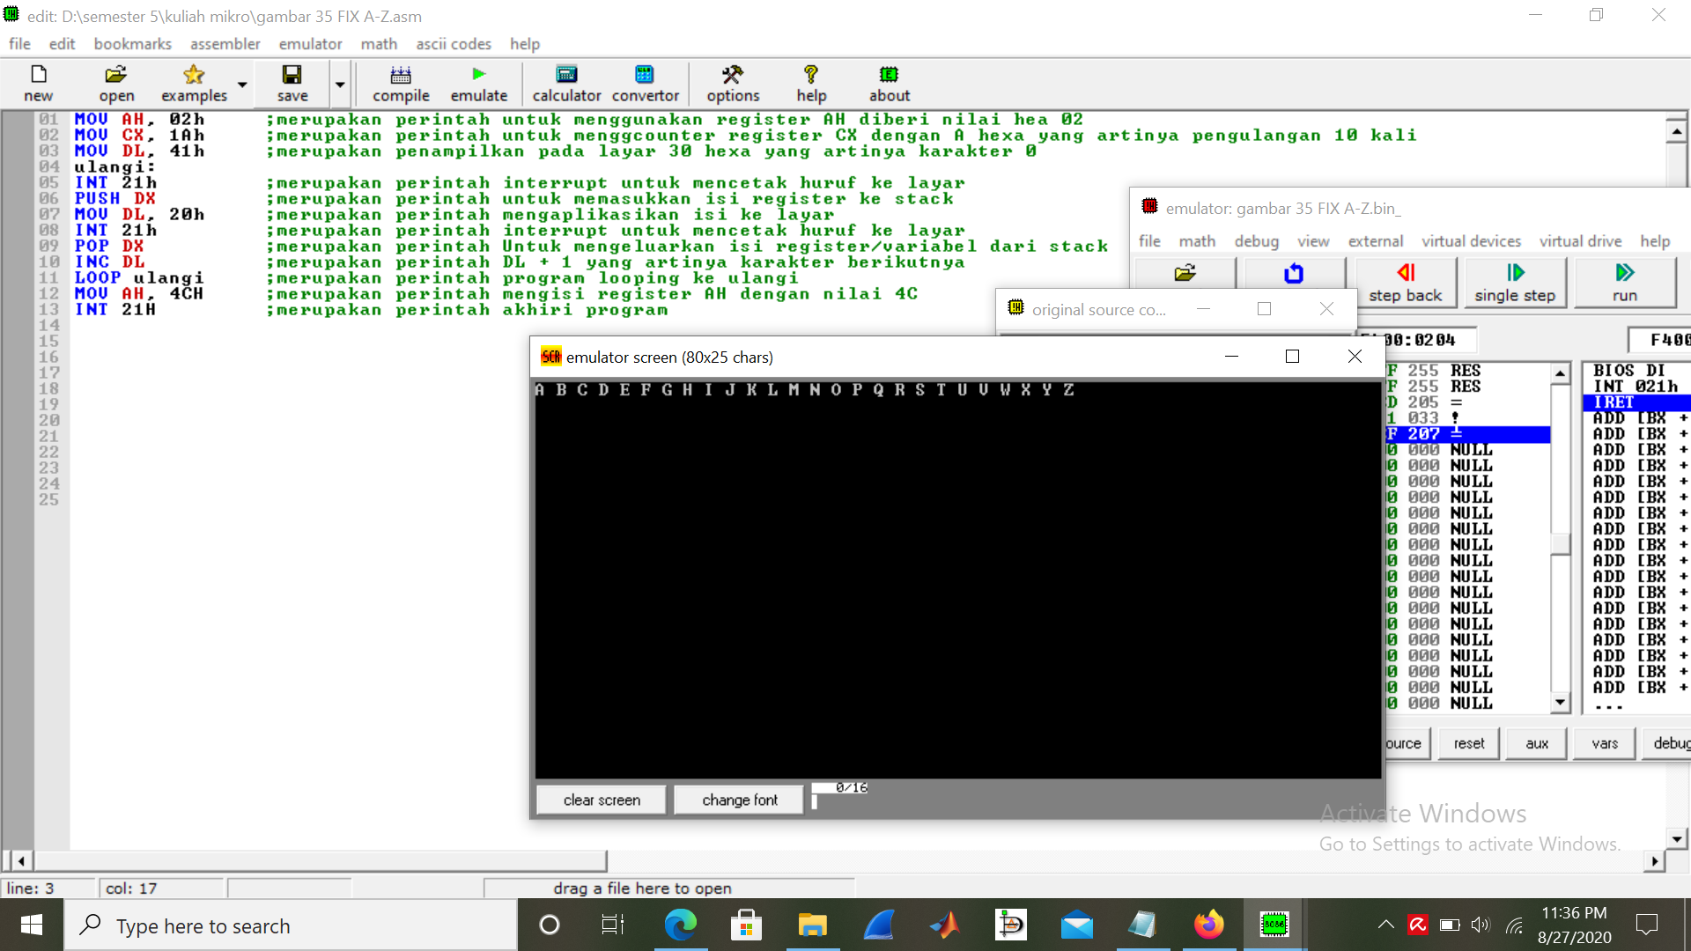1691x951 pixels.
Task: Open Firefox from the taskbar
Action: pos(1208,925)
